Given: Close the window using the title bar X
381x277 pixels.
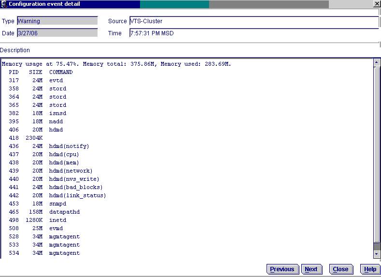Looking at the screenshot, I should pos(377,4).
